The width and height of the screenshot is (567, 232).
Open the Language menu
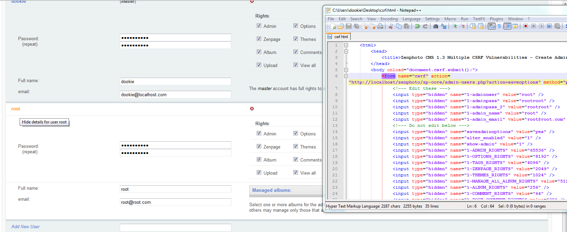411,19
